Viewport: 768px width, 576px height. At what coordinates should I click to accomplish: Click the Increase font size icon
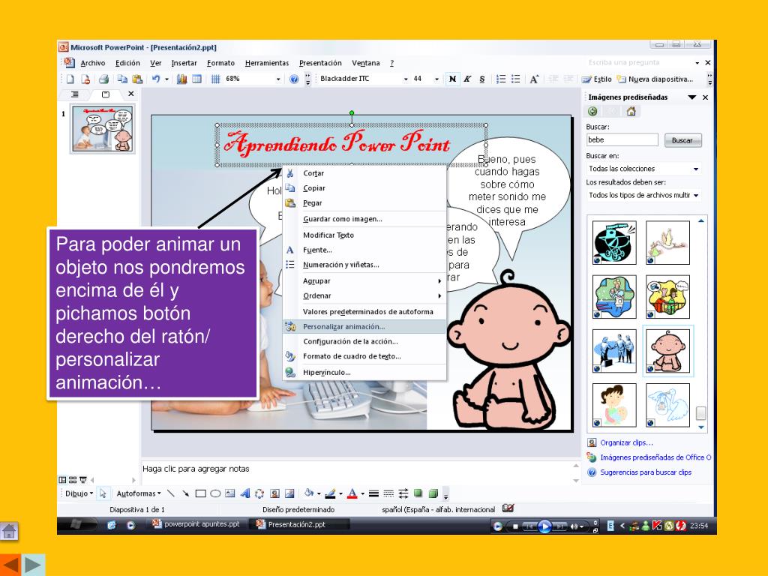[534, 79]
